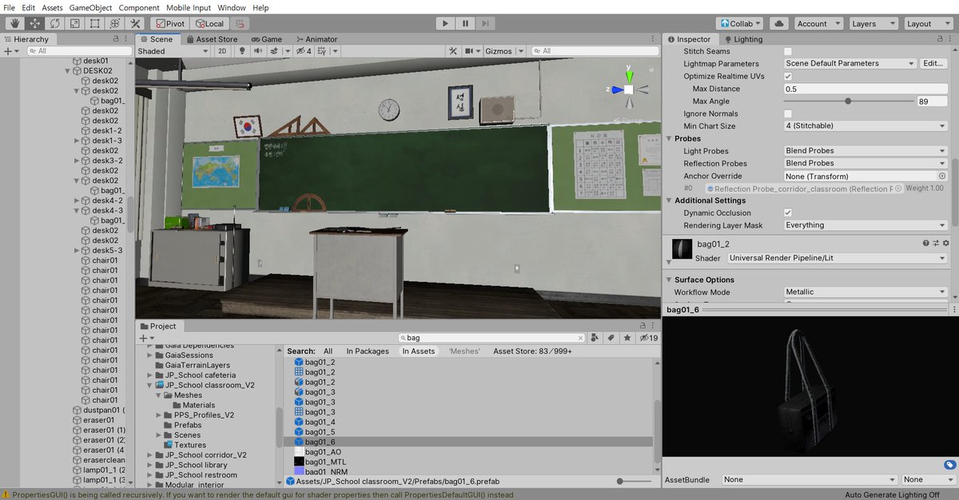Image resolution: width=959 pixels, height=500 pixels.
Task: Open the Gizmos dropdown
Action: pos(503,51)
